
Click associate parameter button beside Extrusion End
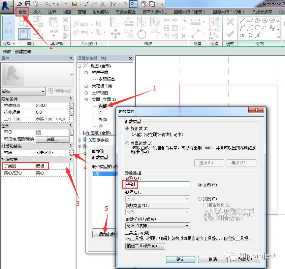(x=72, y=106)
